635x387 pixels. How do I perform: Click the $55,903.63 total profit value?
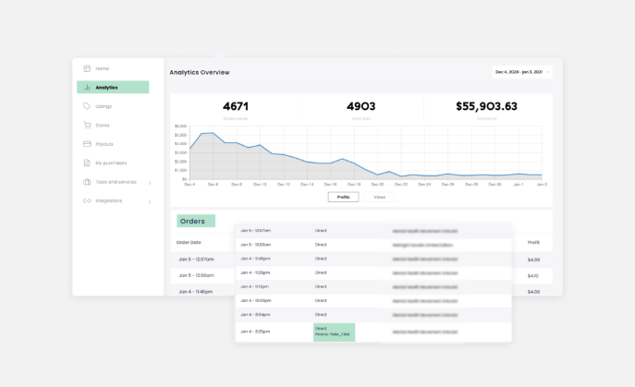(486, 106)
